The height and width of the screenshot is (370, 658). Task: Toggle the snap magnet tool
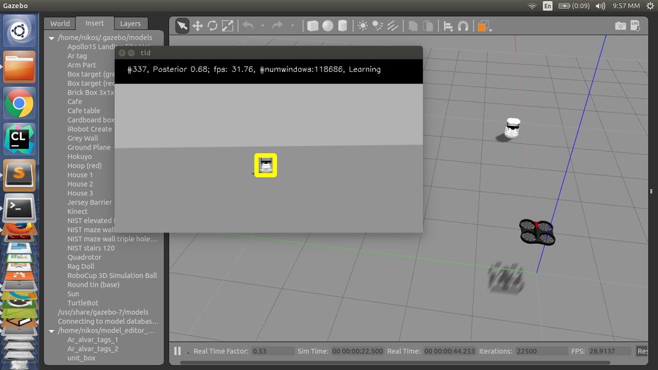tap(463, 26)
